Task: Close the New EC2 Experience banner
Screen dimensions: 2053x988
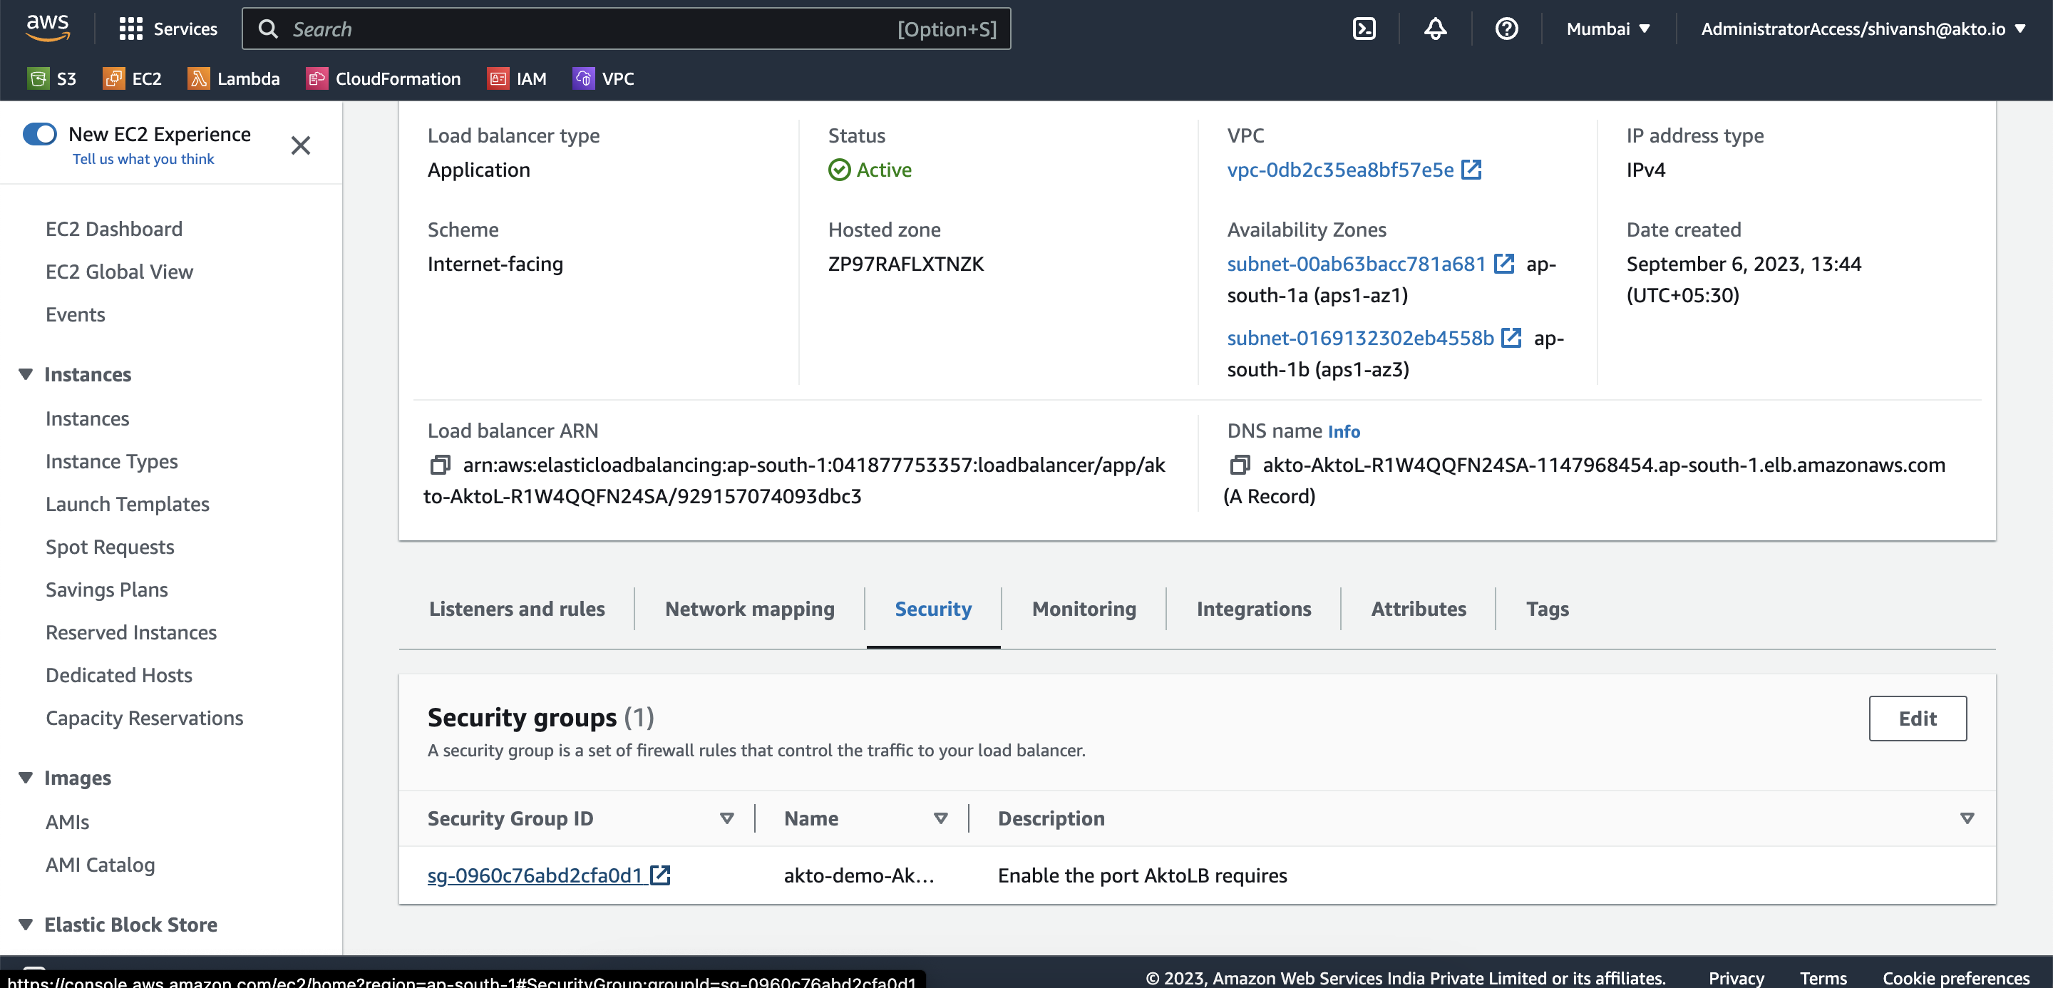Action: [300, 145]
